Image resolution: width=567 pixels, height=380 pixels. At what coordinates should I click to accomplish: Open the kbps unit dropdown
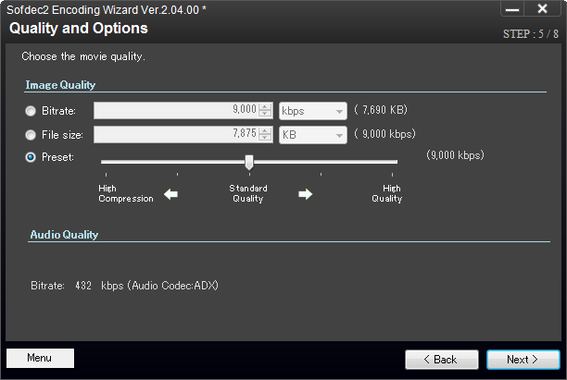click(312, 110)
